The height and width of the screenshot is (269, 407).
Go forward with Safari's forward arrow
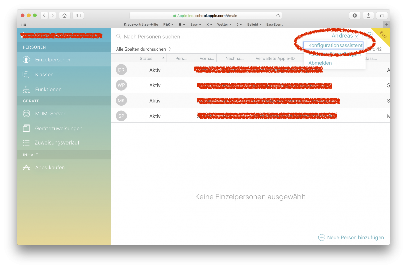coord(53,15)
